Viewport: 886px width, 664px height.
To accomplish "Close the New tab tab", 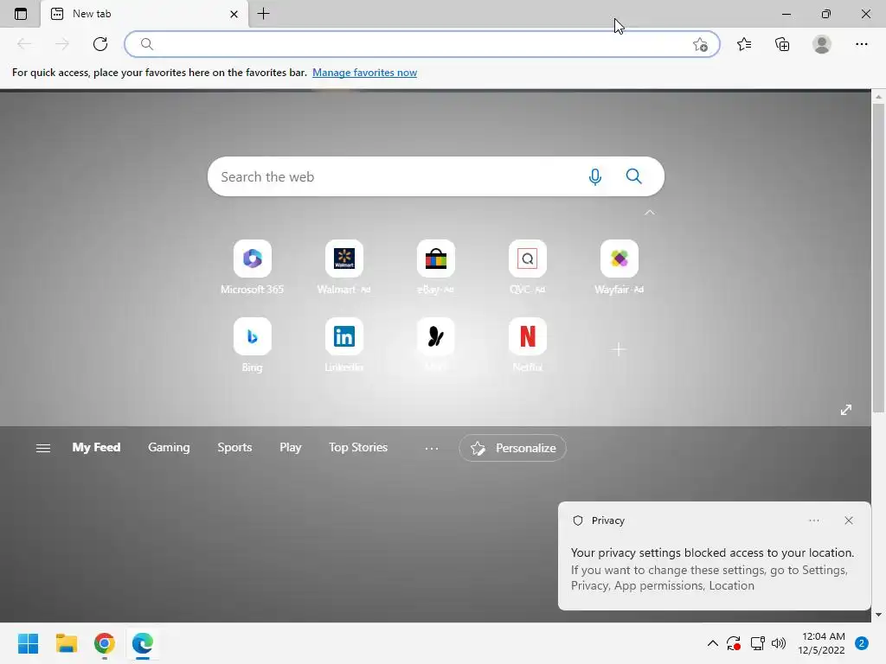I will coord(234,14).
